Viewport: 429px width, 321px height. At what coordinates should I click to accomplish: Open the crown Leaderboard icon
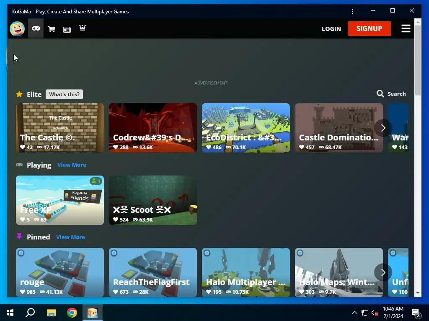(83, 28)
